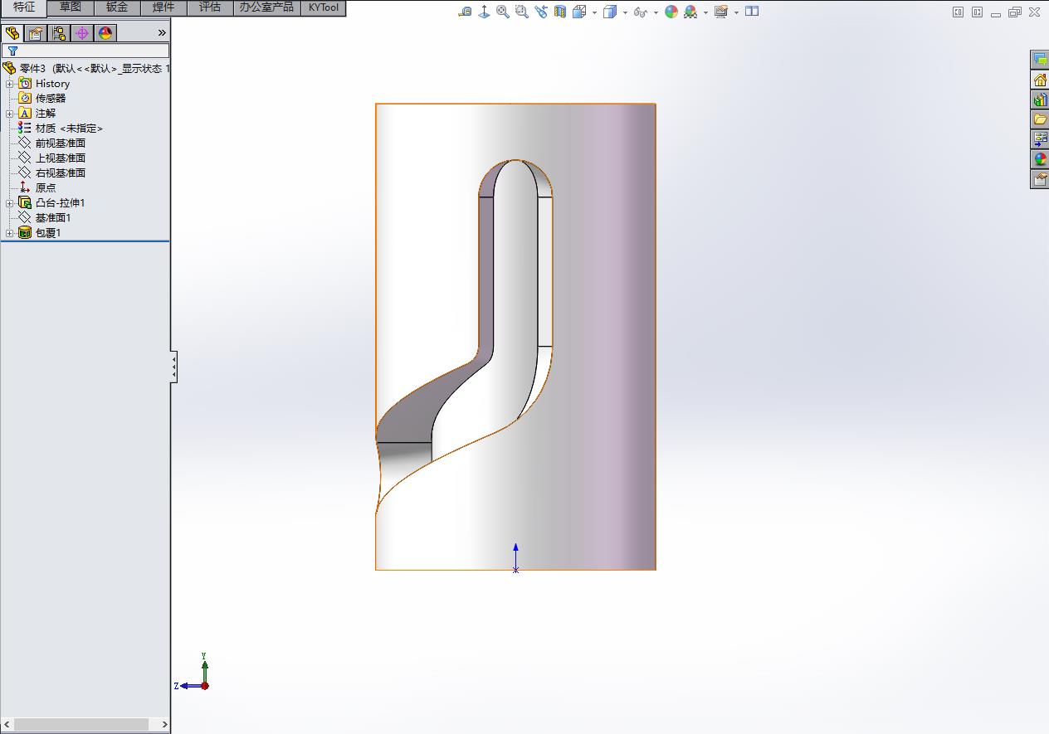Open Display Style dropdown arrow
Screen dimensions: 1049x734
[625, 12]
